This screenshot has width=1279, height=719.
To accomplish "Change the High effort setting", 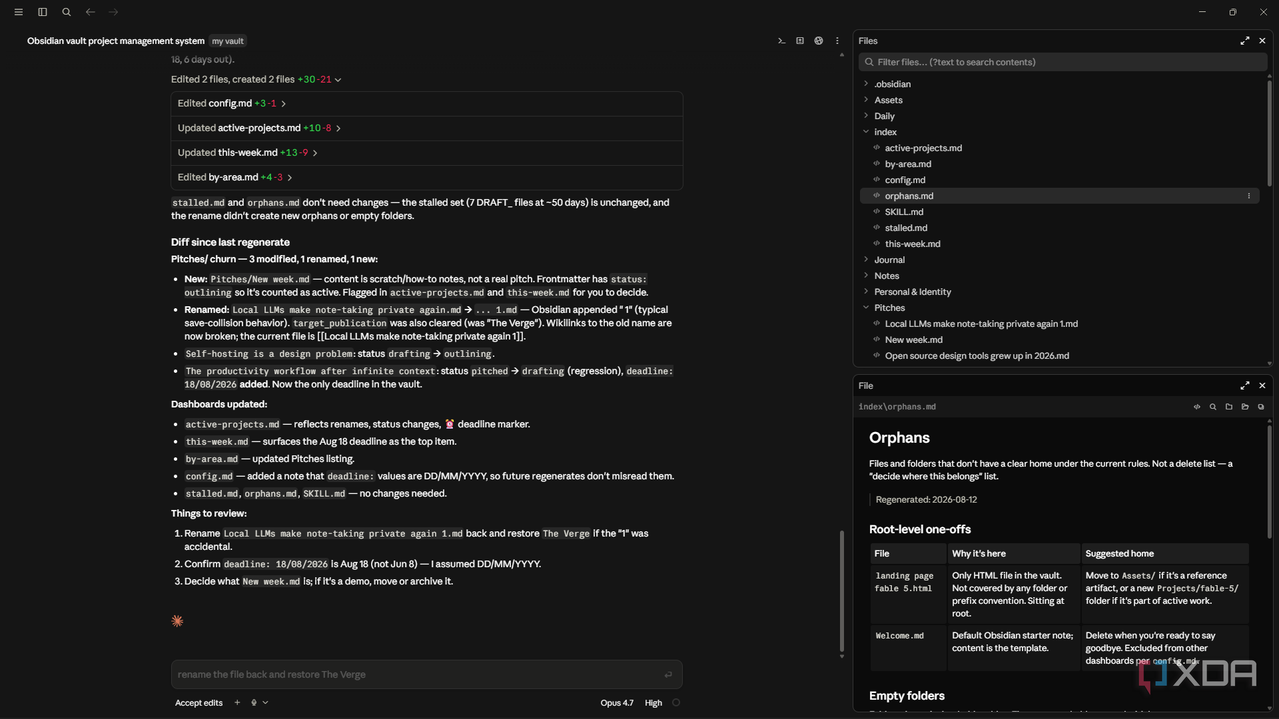I will coord(653,702).
